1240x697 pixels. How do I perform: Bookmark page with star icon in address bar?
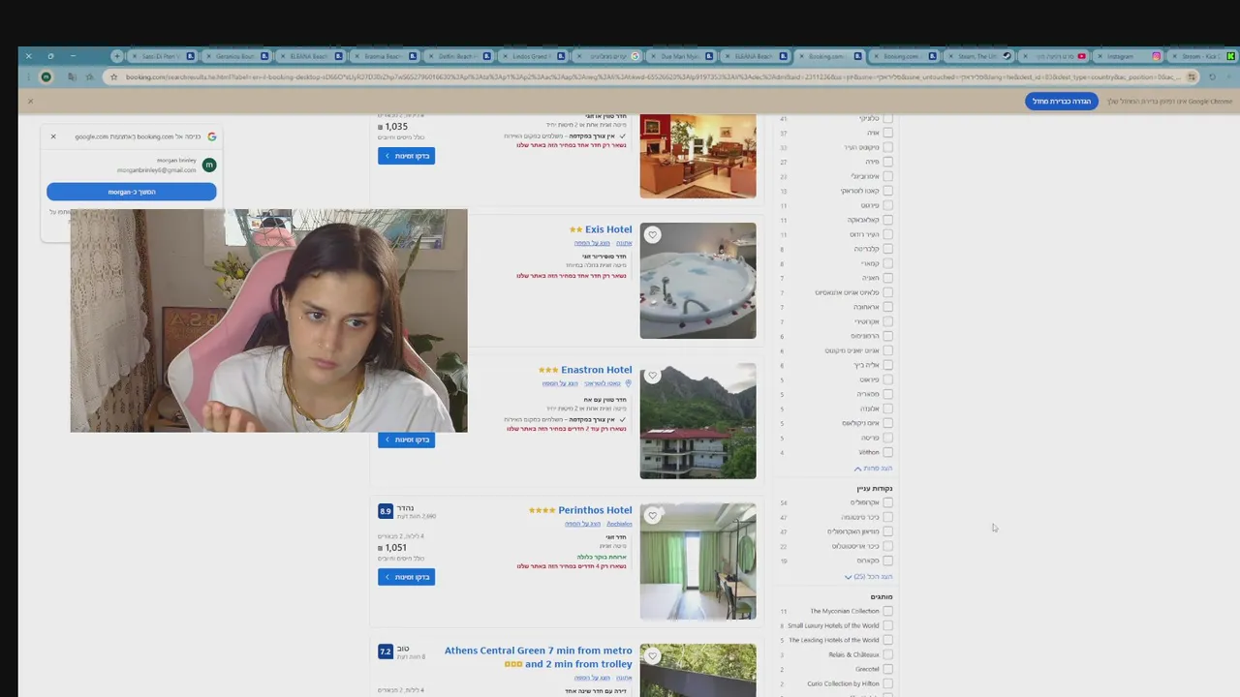tap(113, 76)
